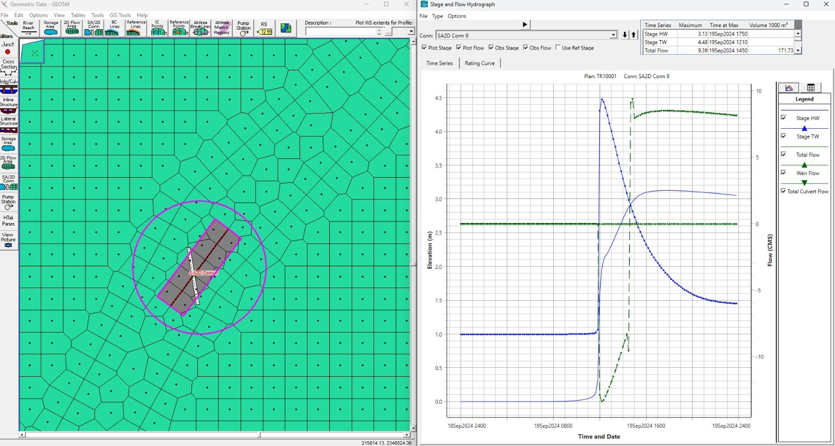The width and height of the screenshot is (835, 446).
Task: Choose the 2D Flow Area tool
Action: pyautogui.click(x=72, y=28)
